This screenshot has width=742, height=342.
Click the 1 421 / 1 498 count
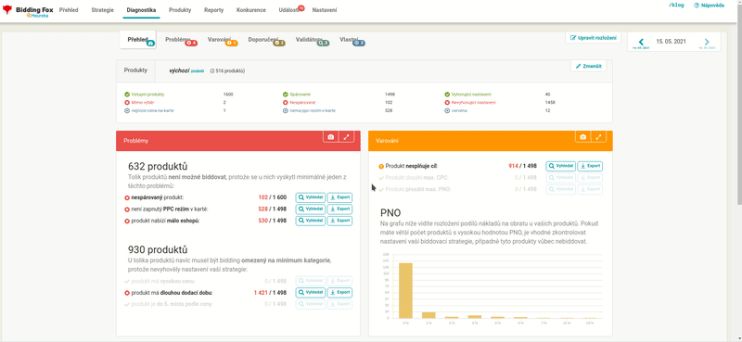[270, 292]
